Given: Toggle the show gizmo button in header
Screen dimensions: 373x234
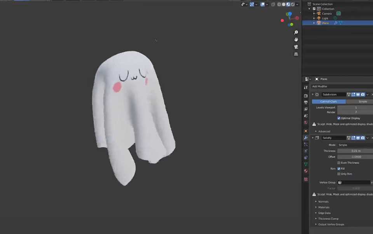Looking at the screenshot, I should (x=252, y=4).
